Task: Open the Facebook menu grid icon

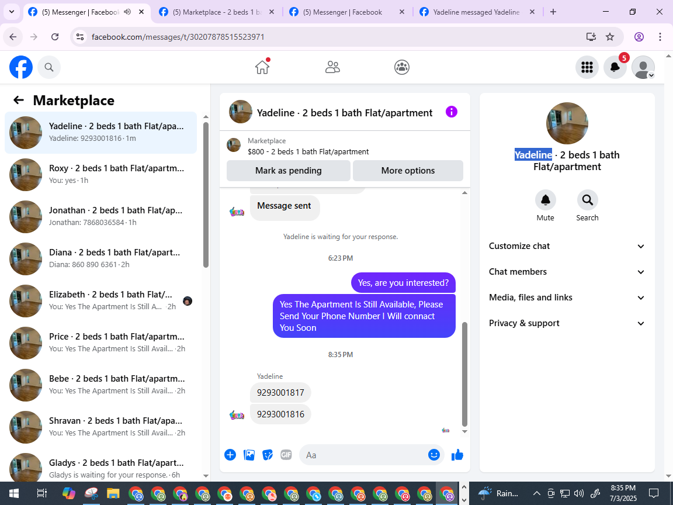Action: [587, 67]
